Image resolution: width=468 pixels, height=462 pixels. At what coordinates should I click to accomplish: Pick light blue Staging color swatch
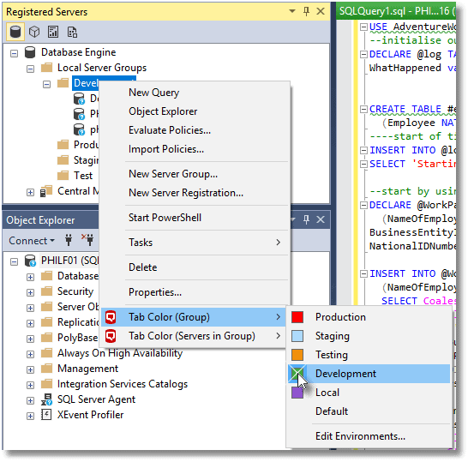[297, 336]
